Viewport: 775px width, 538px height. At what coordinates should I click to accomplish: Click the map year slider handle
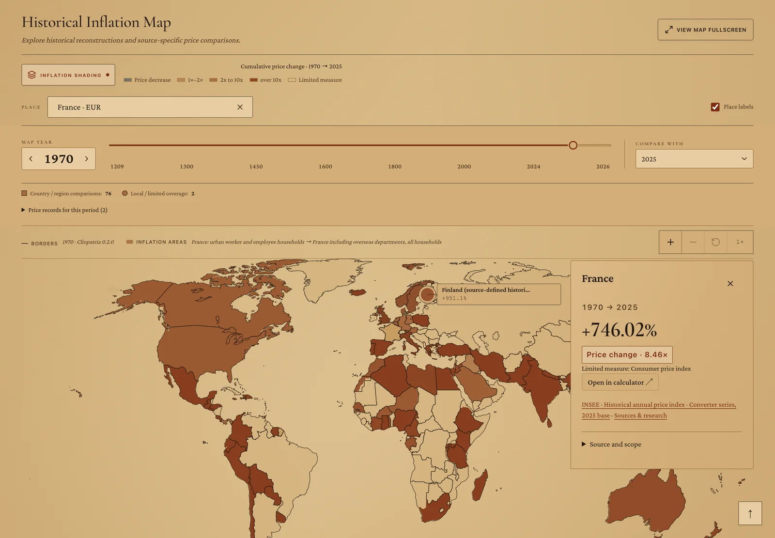coord(573,145)
